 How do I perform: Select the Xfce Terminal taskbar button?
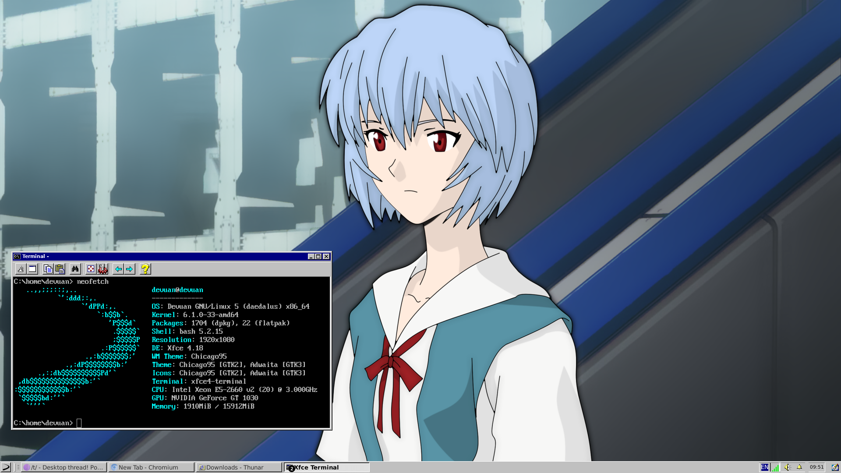(327, 467)
